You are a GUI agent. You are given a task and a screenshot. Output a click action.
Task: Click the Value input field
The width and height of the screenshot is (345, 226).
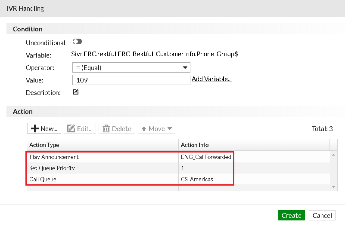click(x=131, y=80)
